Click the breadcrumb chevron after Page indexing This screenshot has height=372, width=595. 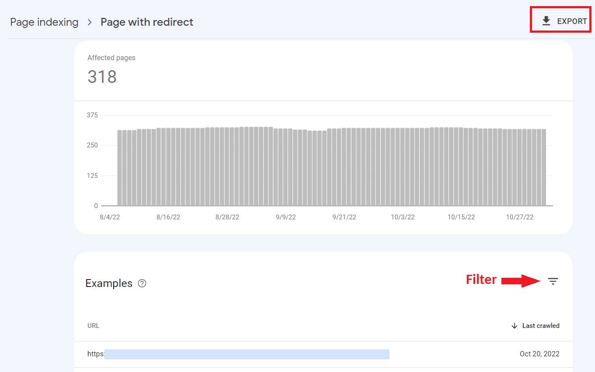tap(90, 22)
